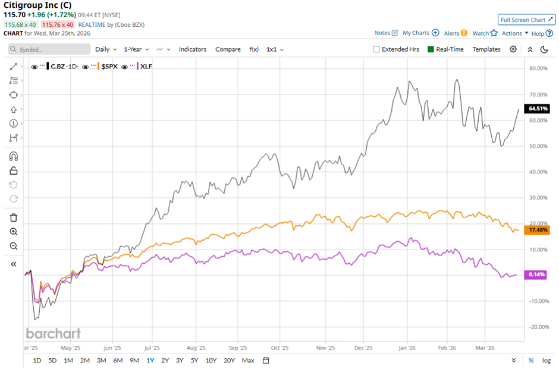Select the trend line drawing tool

14,67
